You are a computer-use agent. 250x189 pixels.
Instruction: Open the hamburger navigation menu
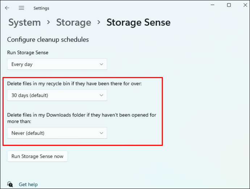tap(21, 8)
